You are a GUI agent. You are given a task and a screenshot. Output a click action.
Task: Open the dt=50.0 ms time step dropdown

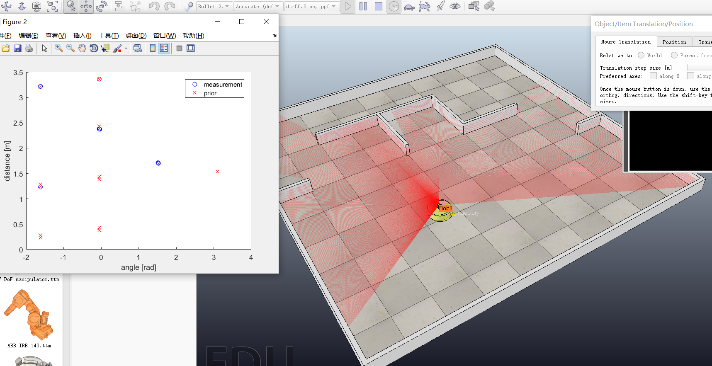(311, 6)
